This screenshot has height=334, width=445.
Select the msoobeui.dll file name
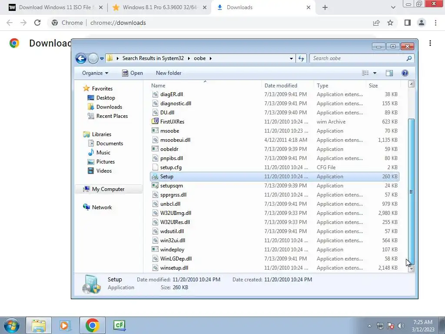click(175, 140)
